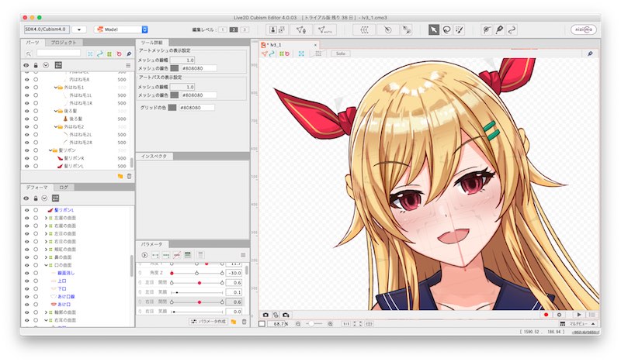Viewport: 621px width, 362px height.
Task: Click the red rotation deformer filter icon in Parts panel
Action: [x=119, y=53]
